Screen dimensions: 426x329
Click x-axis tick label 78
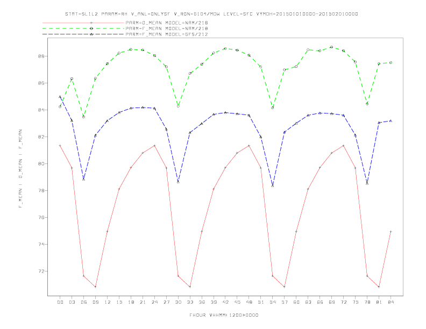(x=367, y=302)
